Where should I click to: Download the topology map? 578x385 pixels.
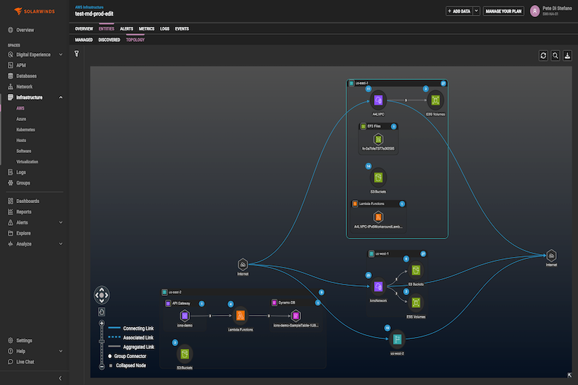(567, 55)
